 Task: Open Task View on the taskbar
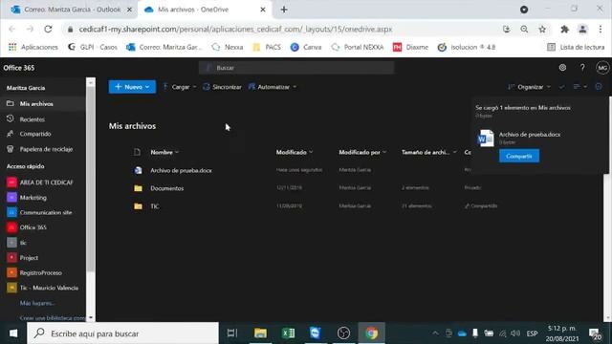(232, 333)
